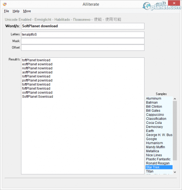Click the Samples list scrollbar thumb
Screen dimensions: 182x190
coord(175,130)
